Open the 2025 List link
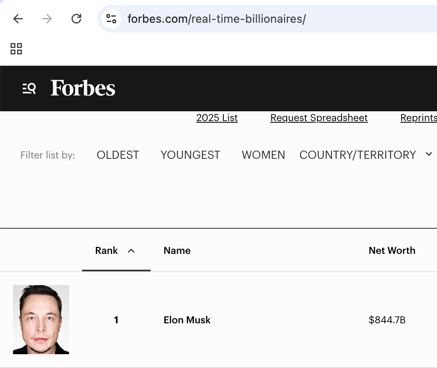The width and height of the screenshot is (437, 368). [x=217, y=118]
